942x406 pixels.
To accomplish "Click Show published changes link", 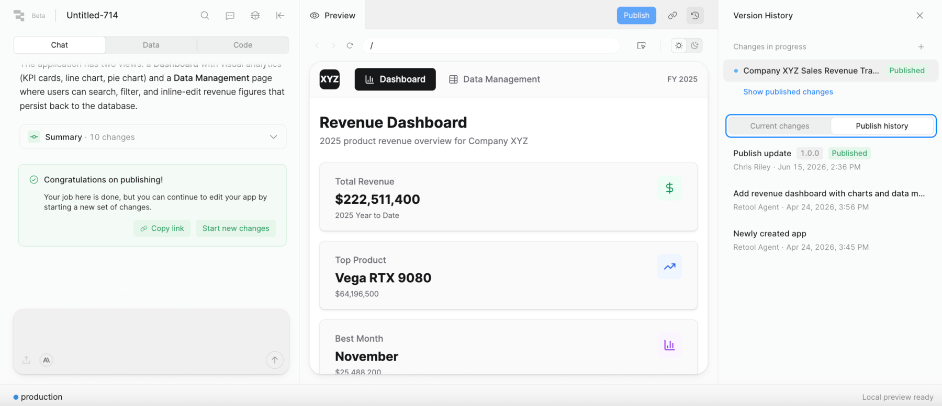I will tap(788, 92).
